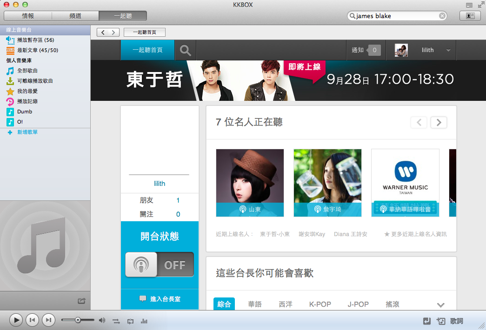Click the return arrow icon beside 歌詞
The width and height of the screenshot is (486, 330).
pyautogui.click(x=427, y=321)
